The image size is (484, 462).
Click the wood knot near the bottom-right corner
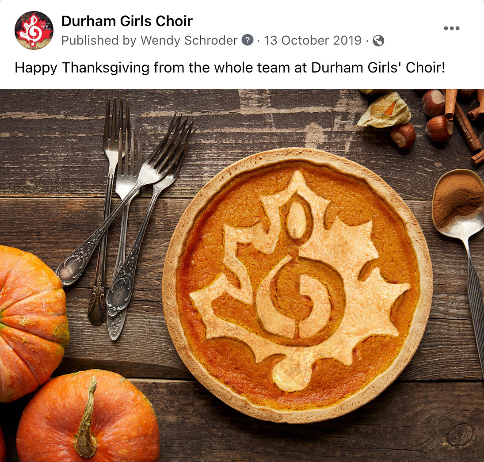(x=460, y=435)
